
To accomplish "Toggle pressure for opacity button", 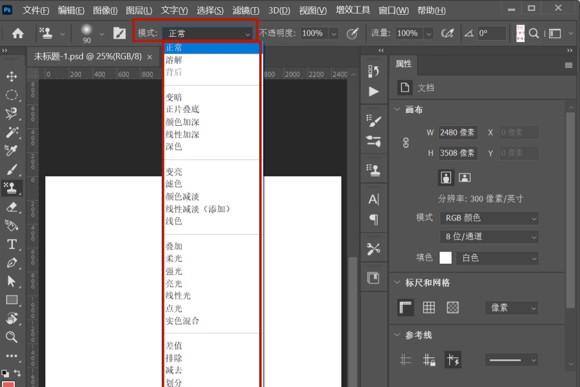I will (352, 34).
